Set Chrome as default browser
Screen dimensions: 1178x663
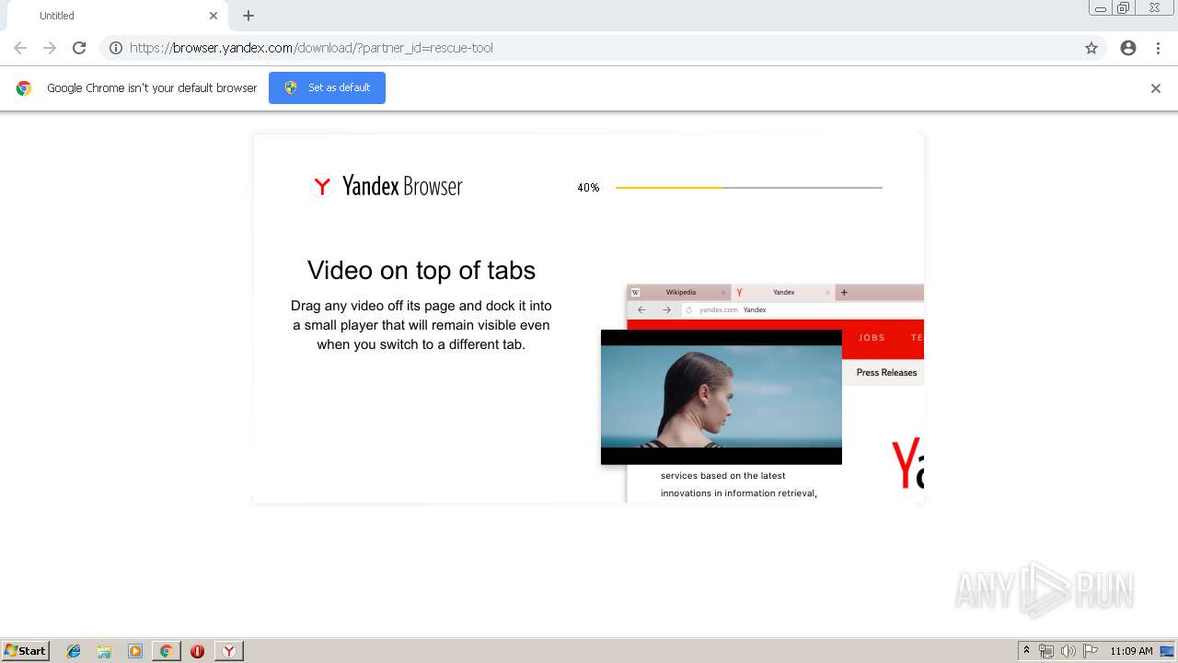(327, 87)
